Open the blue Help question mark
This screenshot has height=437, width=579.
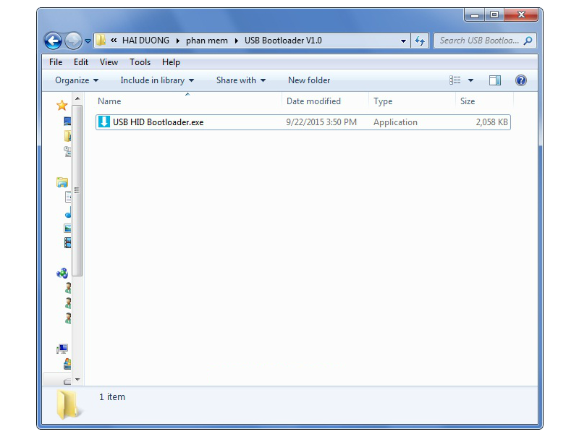pos(520,80)
